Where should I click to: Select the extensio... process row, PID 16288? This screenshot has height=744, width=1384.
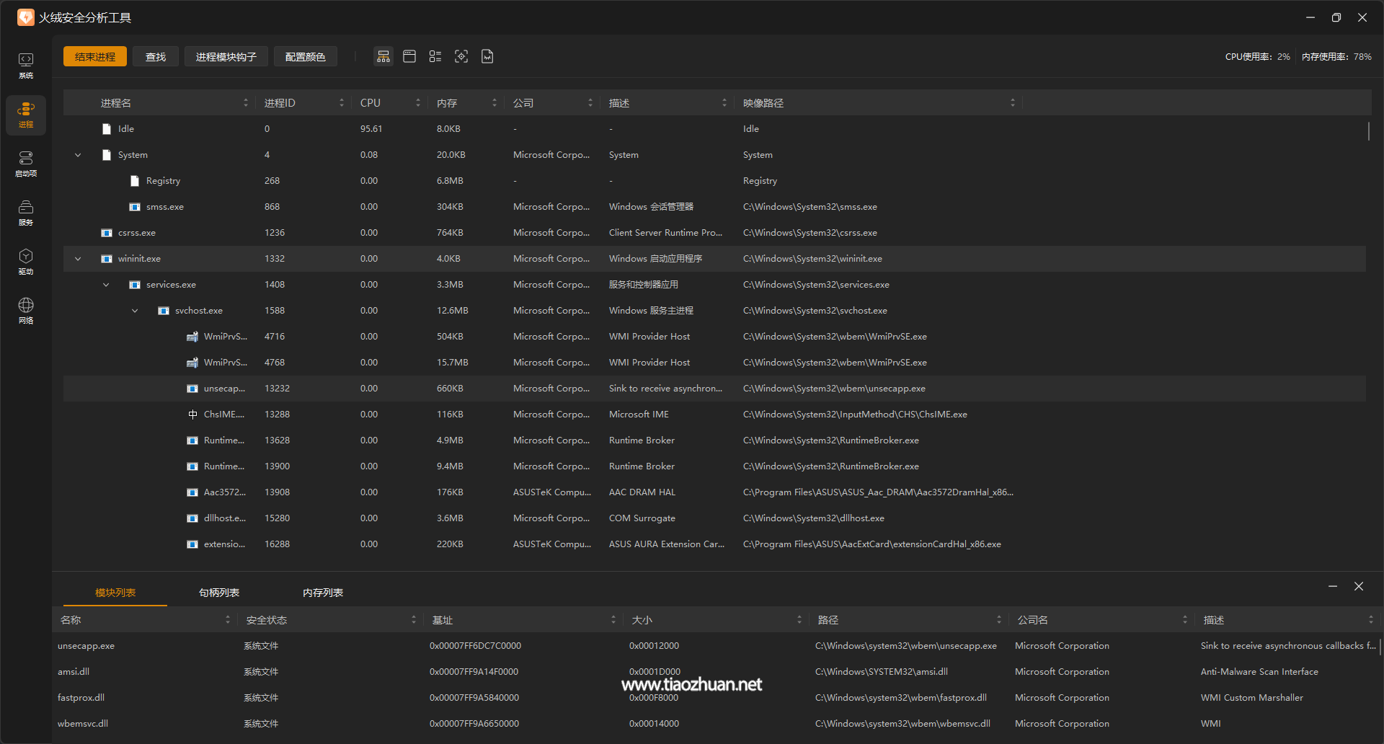pyautogui.click(x=714, y=544)
